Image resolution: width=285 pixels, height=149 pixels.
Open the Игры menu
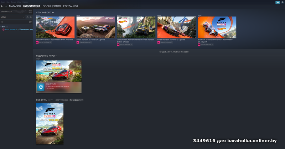[19, 2]
